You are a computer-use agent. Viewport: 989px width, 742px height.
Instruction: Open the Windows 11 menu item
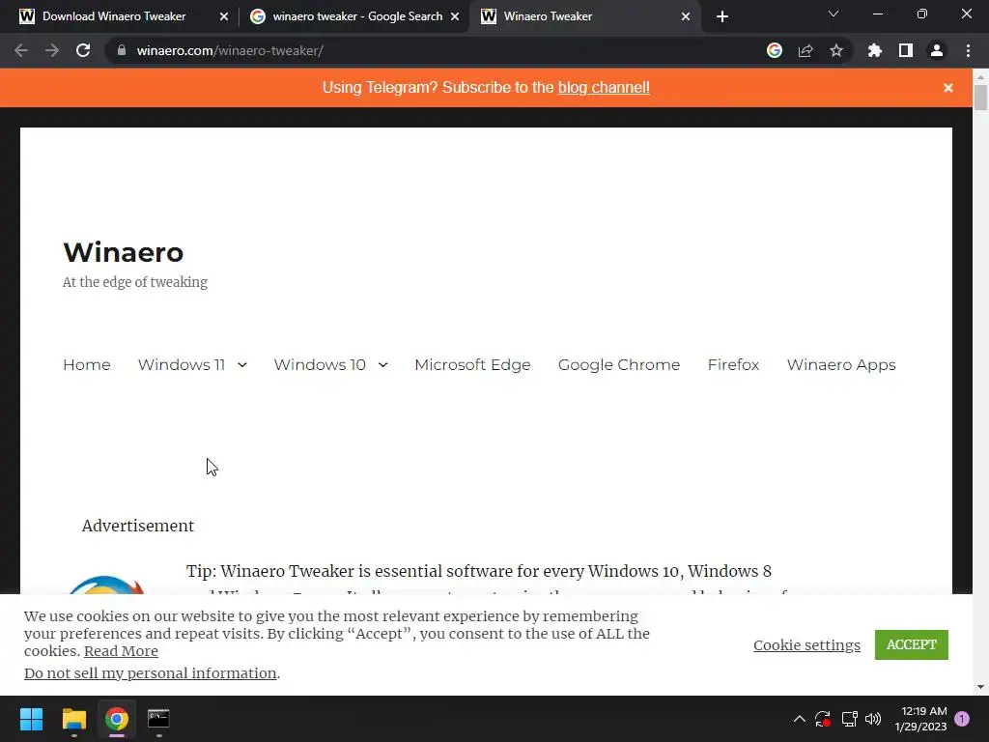pos(182,364)
